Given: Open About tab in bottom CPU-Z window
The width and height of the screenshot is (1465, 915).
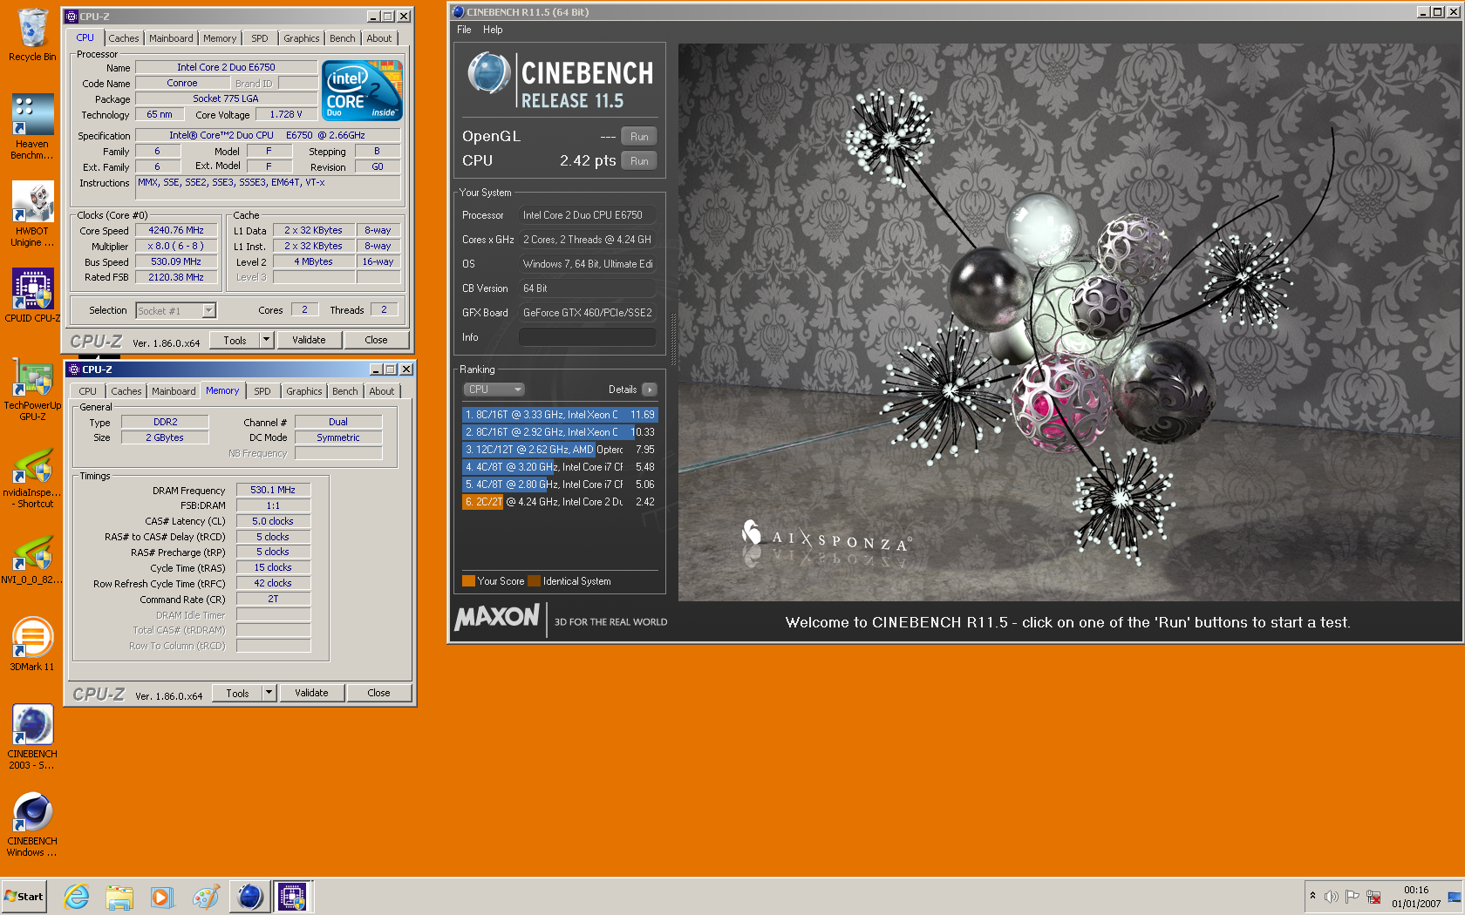Looking at the screenshot, I should 382,391.
